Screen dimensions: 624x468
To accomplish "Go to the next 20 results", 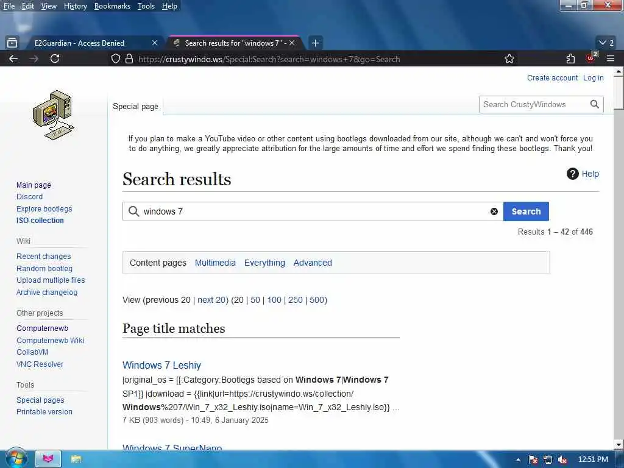I will coord(211,300).
